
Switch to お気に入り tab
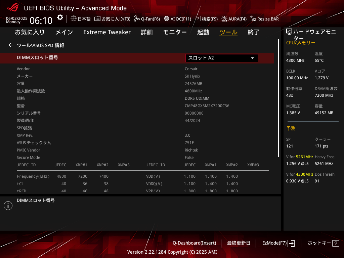pyautogui.click(x=30, y=32)
